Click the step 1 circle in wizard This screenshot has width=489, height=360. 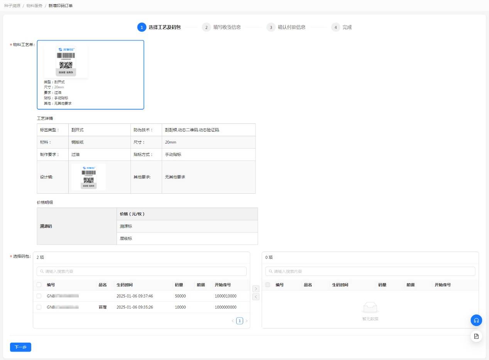142,27
